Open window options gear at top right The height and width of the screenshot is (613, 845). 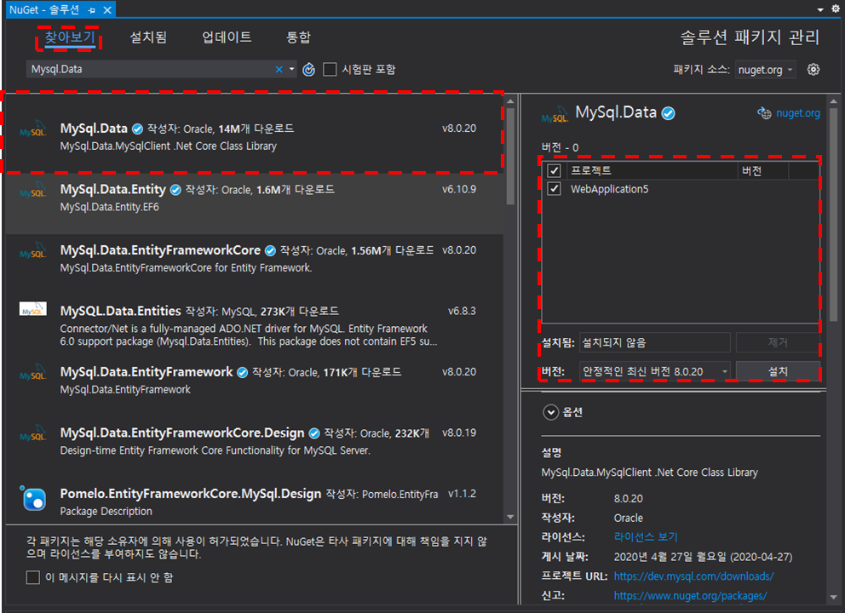tap(836, 9)
